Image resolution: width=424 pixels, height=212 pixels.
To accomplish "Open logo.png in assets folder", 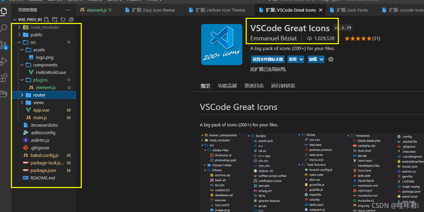I will pos(44,57).
